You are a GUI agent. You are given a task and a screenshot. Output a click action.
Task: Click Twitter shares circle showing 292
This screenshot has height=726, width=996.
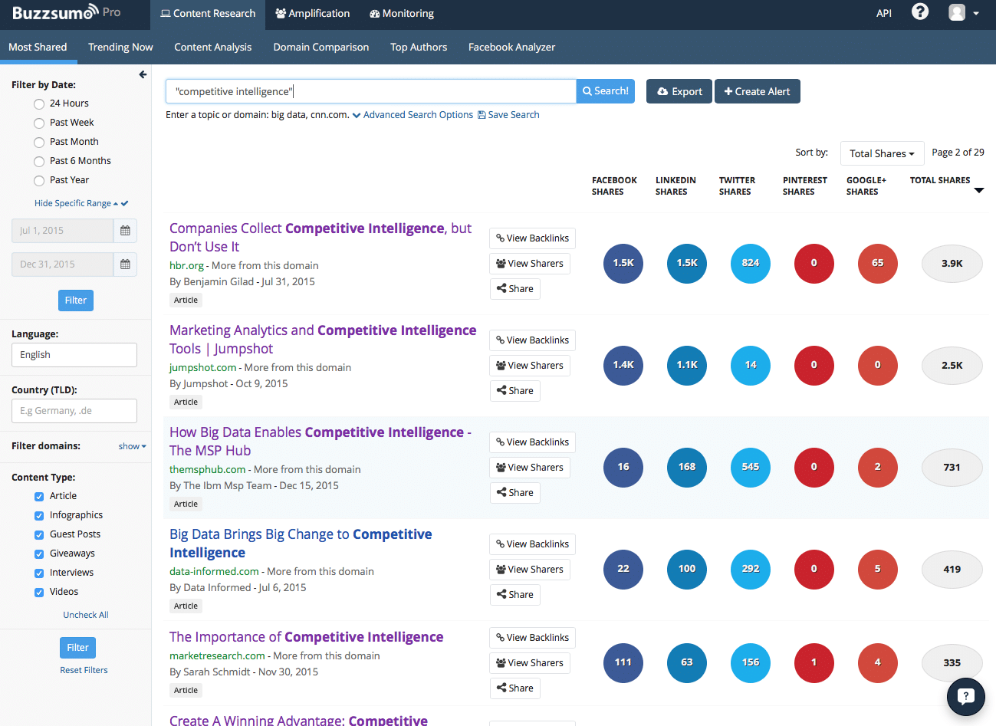(751, 569)
